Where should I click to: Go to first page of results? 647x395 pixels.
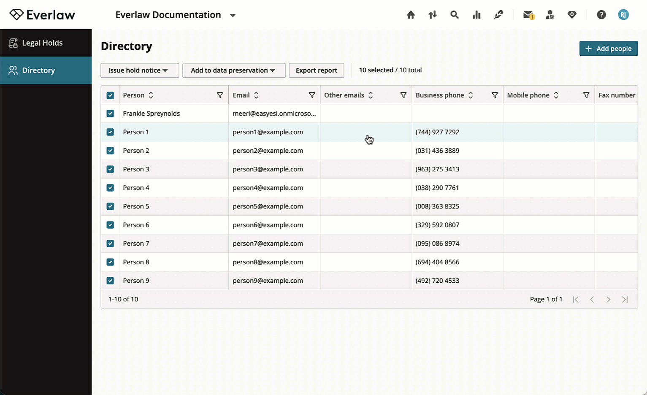tap(576, 299)
